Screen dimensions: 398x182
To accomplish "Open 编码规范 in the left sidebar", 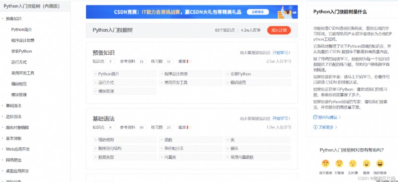I will tap(19, 84).
